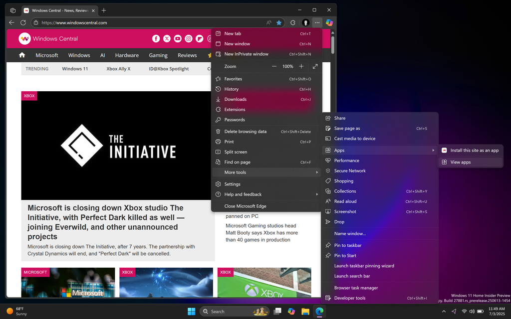511x319 pixels.
Task: Click the Flipboard icon in the header
Action: click(200, 38)
